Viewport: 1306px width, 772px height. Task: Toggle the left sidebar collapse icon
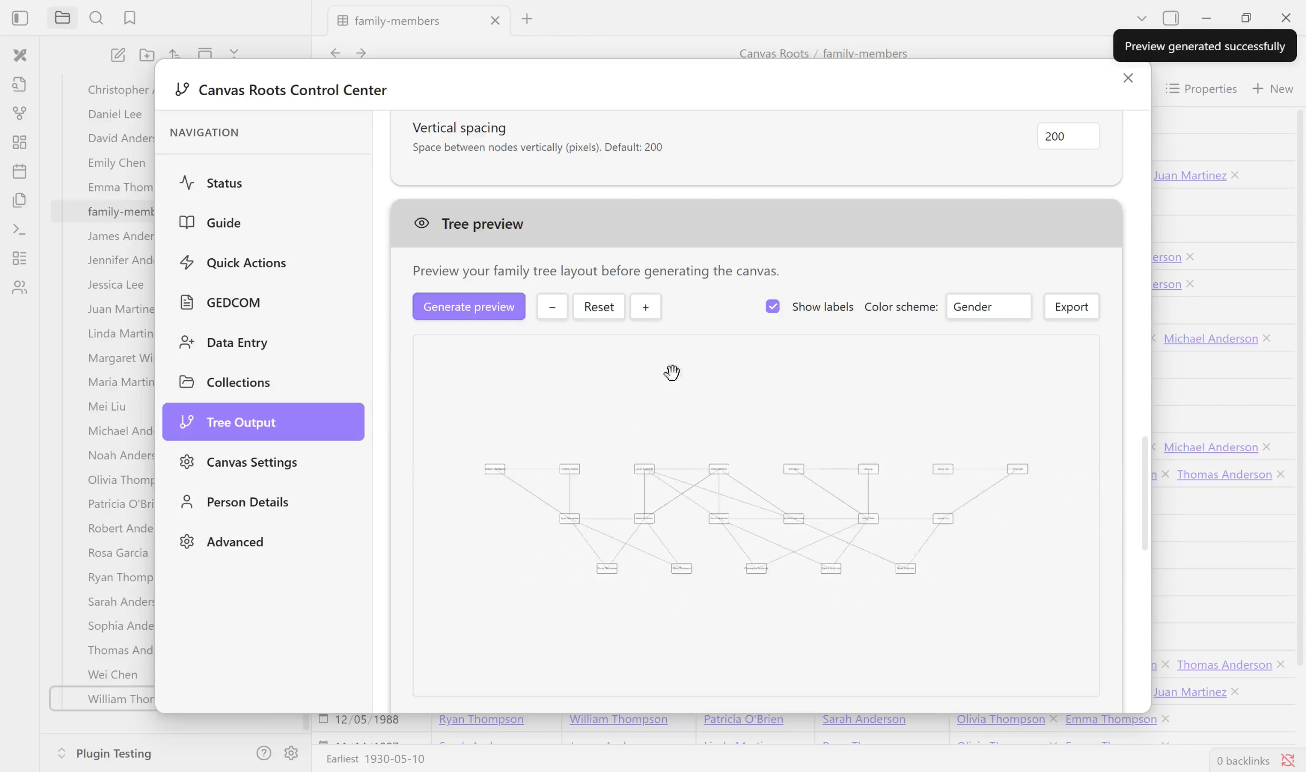coord(20,18)
